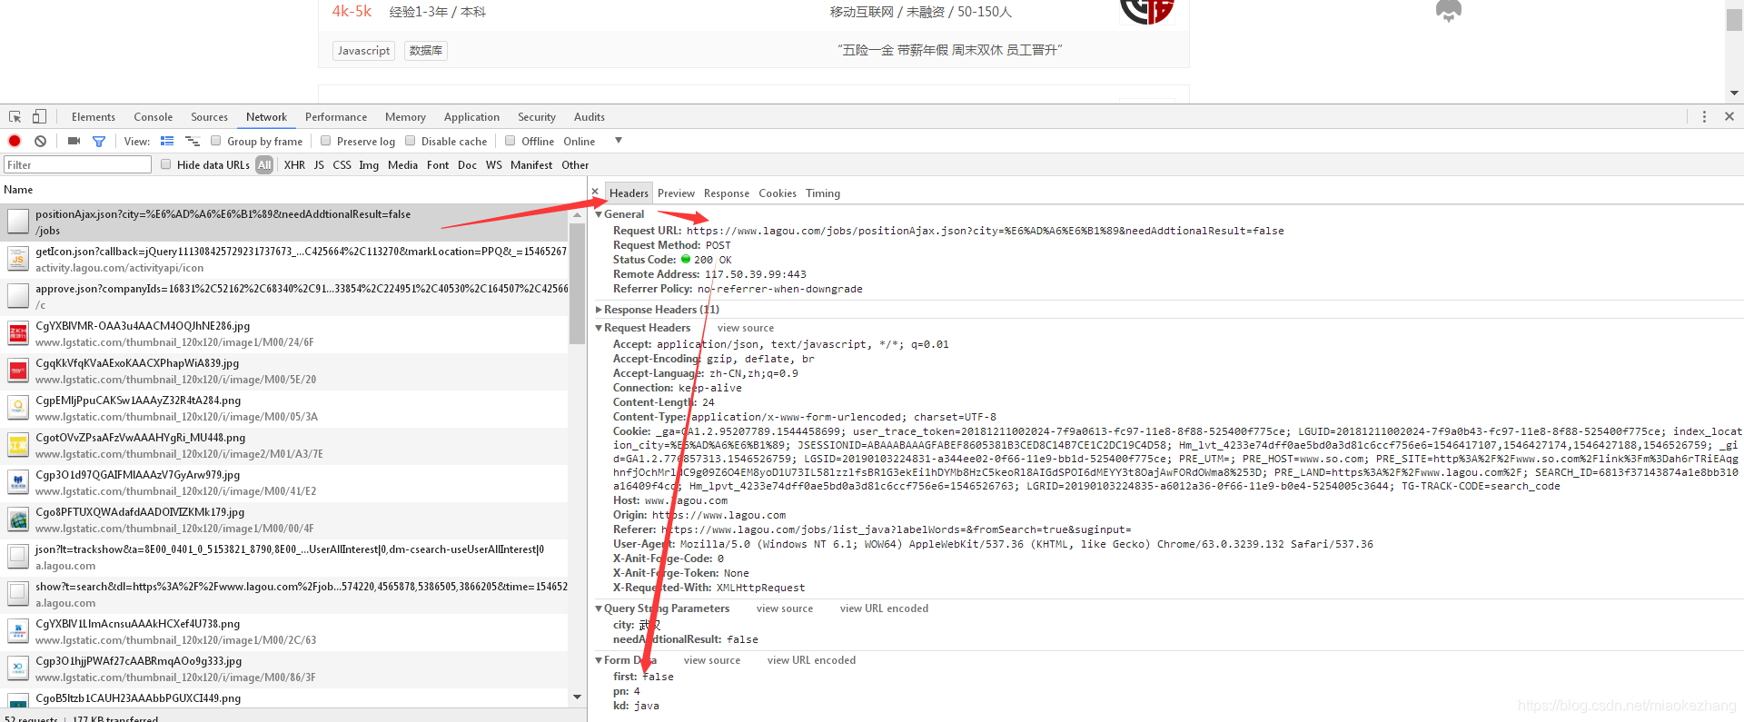Open thumbnail of Cgp3O1d97QGAIFMIAAAzV7GyArw979.jpg
The image size is (1744, 722).
click(x=18, y=482)
